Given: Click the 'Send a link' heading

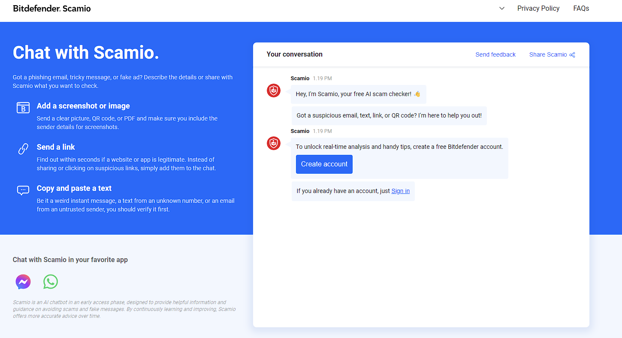Looking at the screenshot, I should tap(56, 147).
